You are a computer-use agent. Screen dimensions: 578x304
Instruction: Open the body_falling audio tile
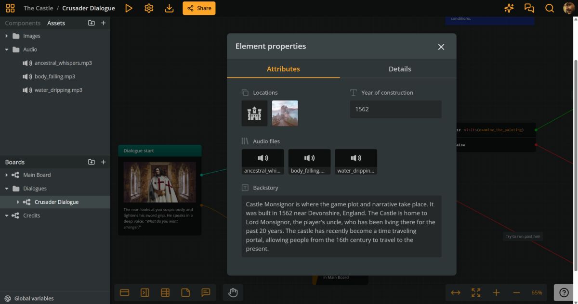click(309, 162)
